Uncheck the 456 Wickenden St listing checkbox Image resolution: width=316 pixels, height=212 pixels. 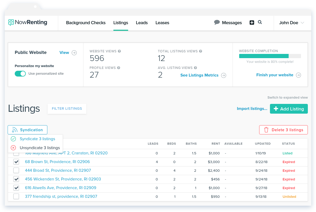(x=16, y=179)
